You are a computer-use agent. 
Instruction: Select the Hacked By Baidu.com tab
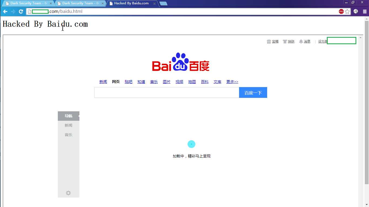point(131,4)
